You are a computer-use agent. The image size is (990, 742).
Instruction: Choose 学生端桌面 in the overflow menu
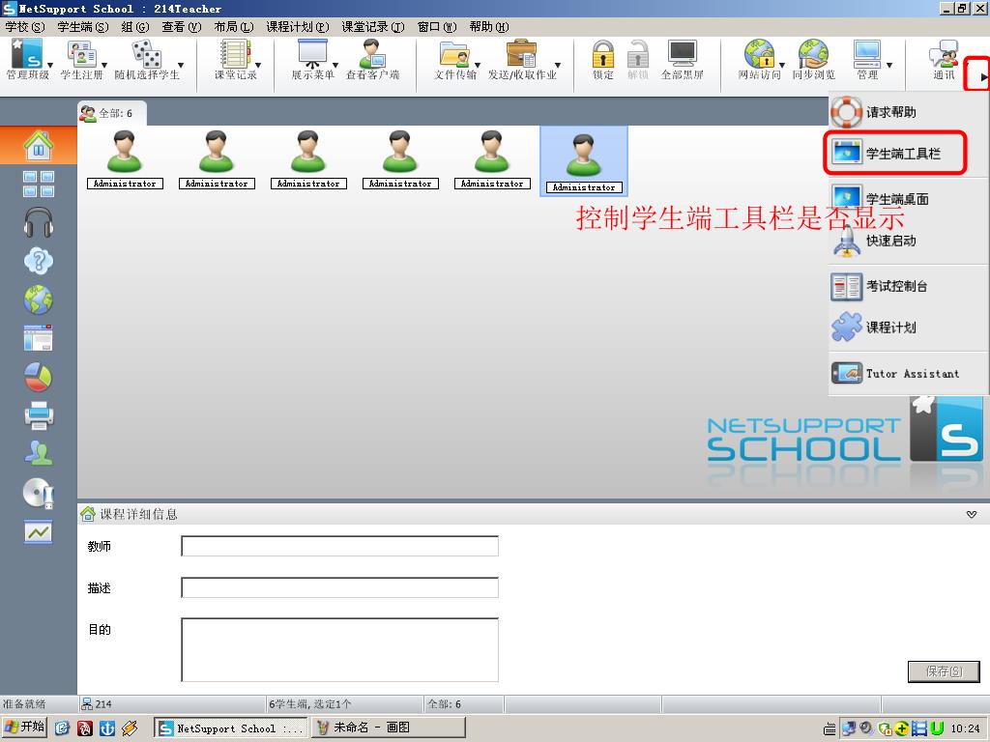coord(908,199)
